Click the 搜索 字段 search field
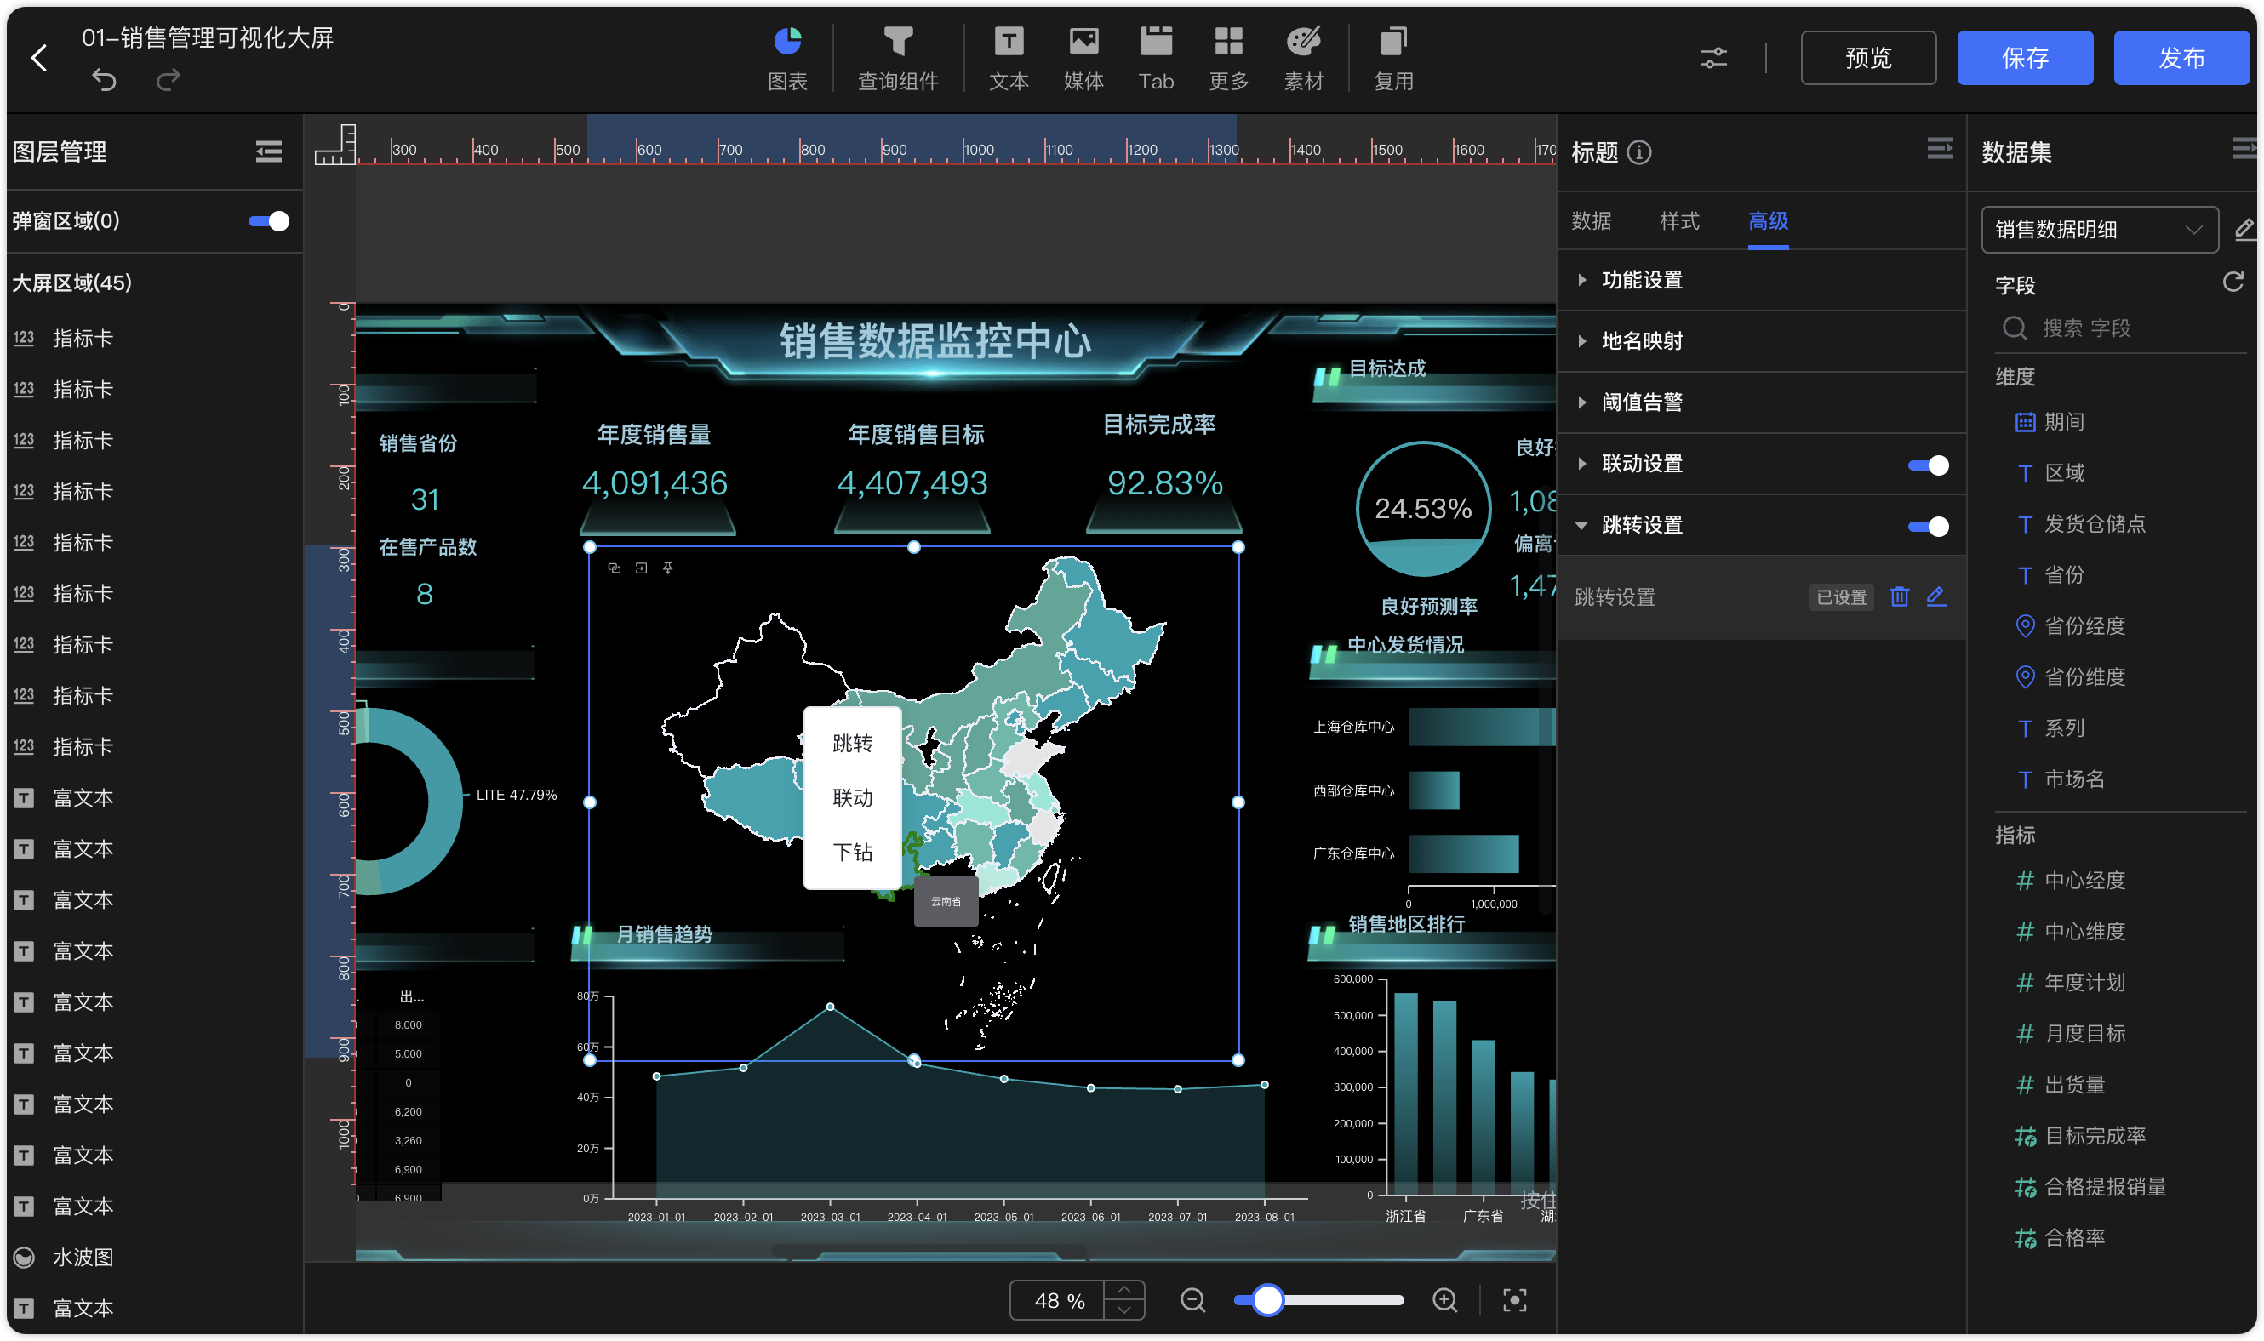 [x=2119, y=328]
